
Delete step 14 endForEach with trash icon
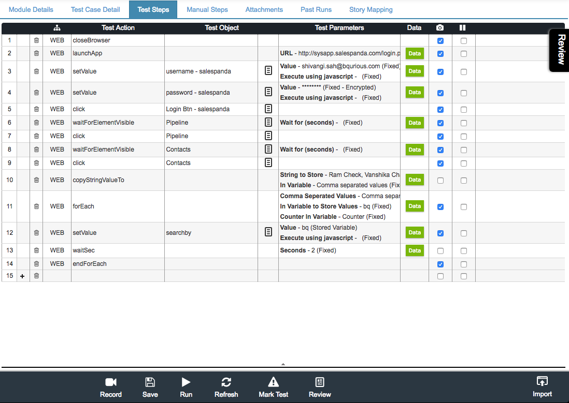click(36, 264)
